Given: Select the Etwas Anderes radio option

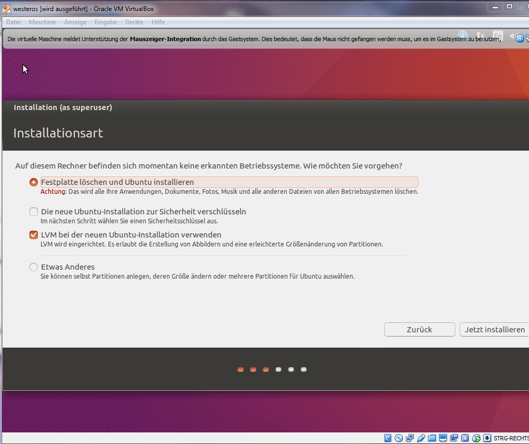Looking at the screenshot, I should [x=33, y=267].
